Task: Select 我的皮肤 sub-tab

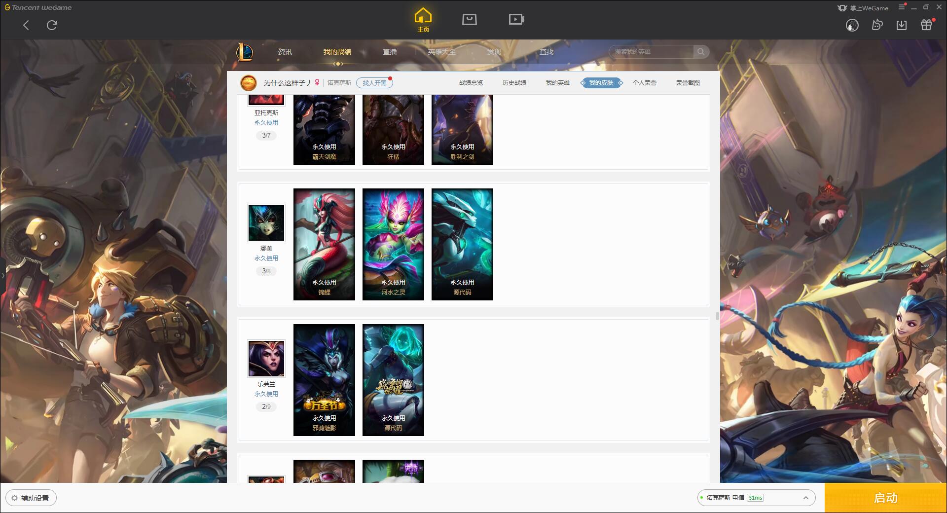Action: click(601, 83)
